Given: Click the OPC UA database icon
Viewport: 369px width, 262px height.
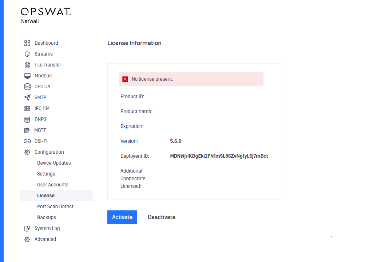Looking at the screenshot, I should [x=27, y=87].
